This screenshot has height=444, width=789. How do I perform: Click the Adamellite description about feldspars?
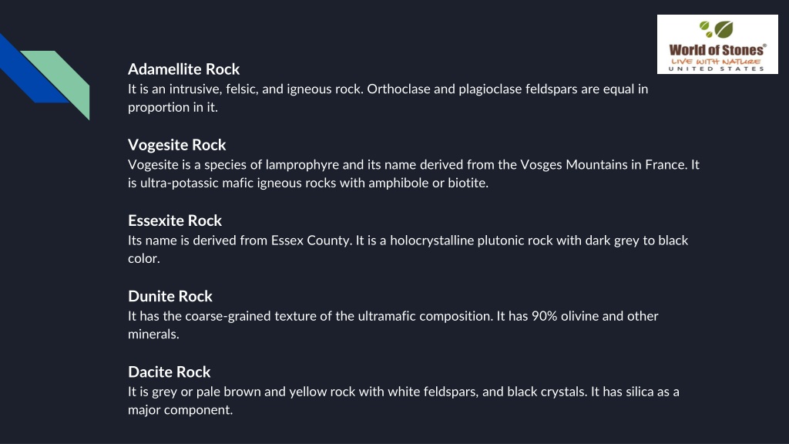click(388, 98)
